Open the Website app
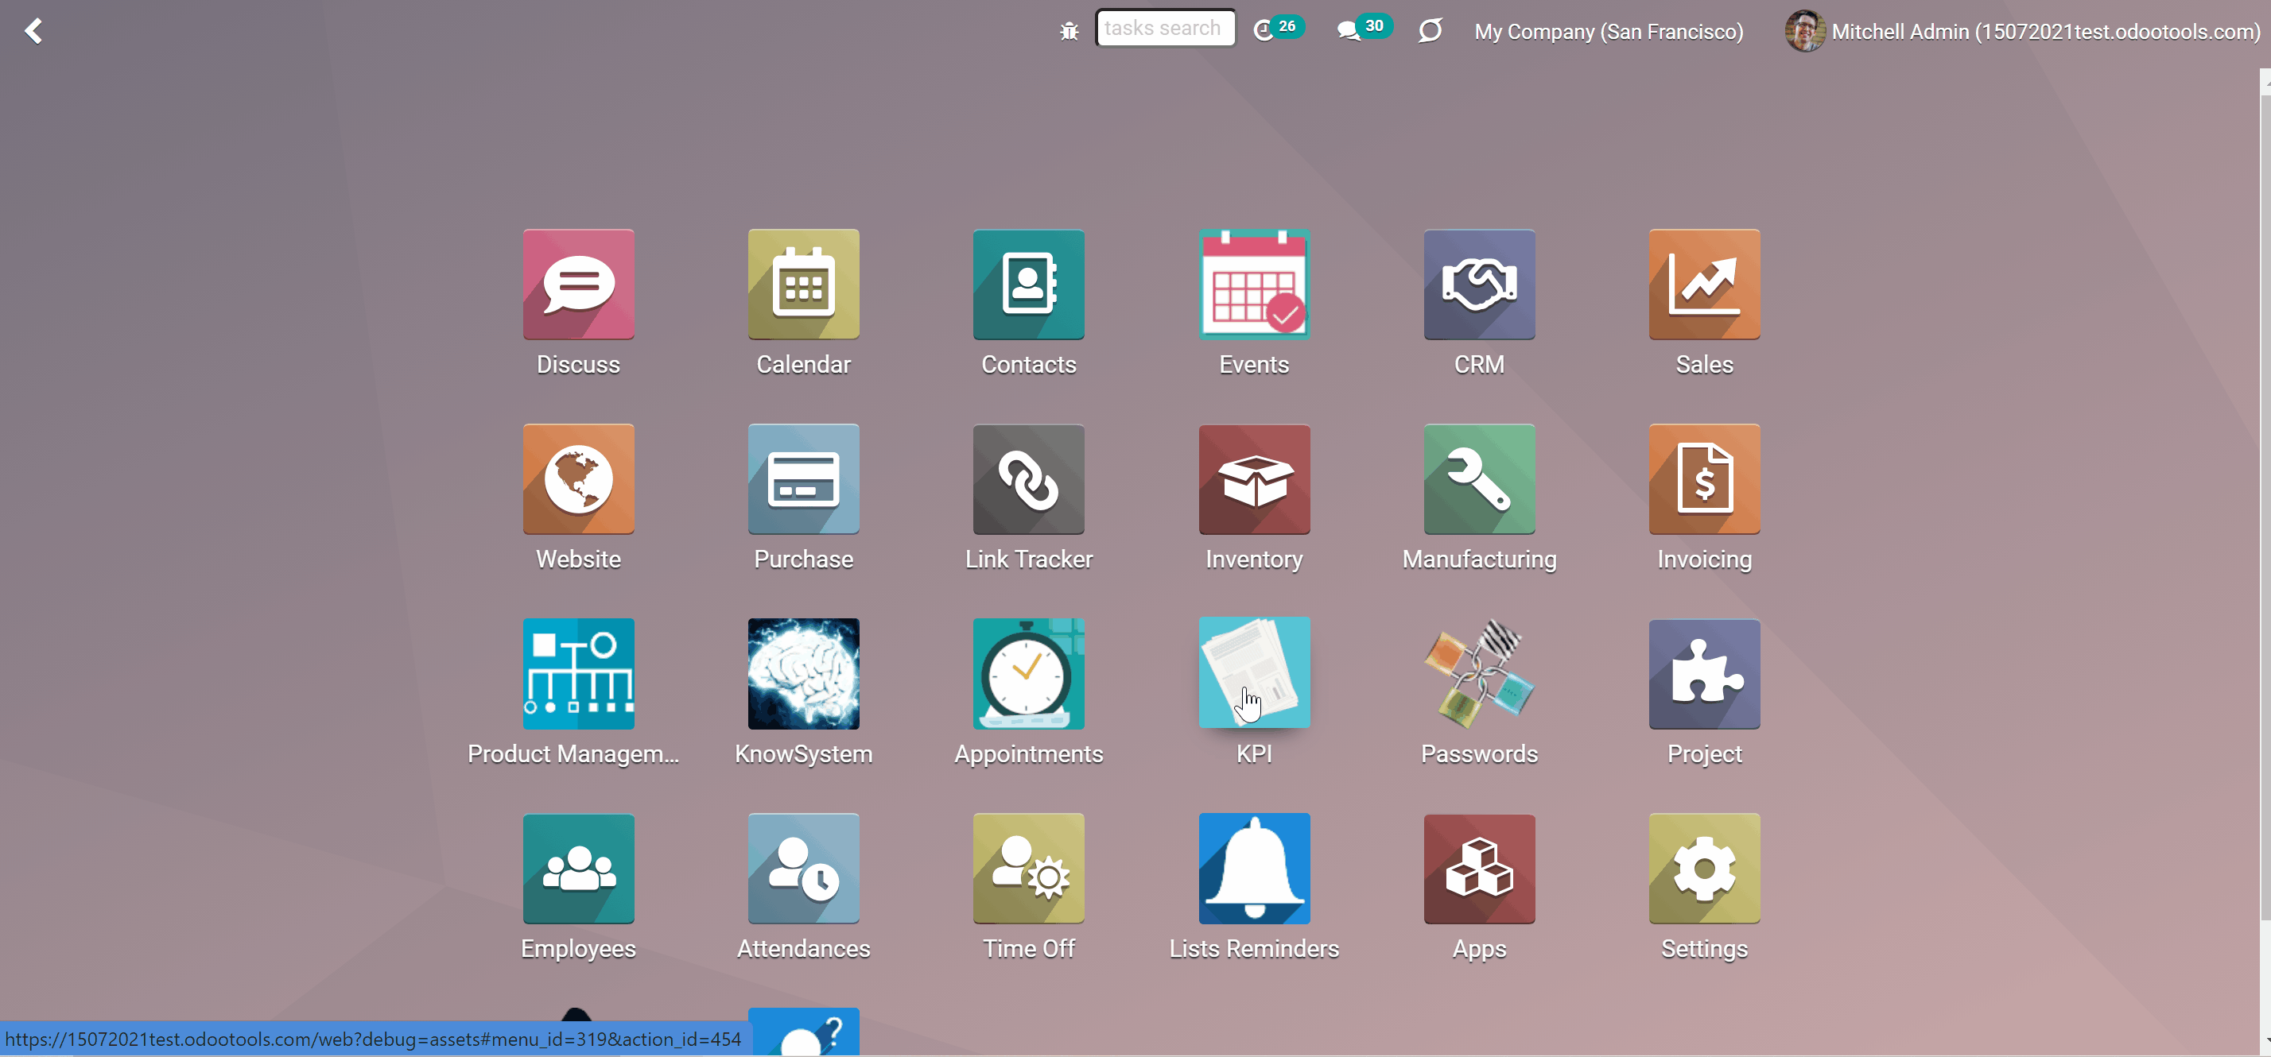Viewport: 2271px width, 1057px height. coord(578,479)
